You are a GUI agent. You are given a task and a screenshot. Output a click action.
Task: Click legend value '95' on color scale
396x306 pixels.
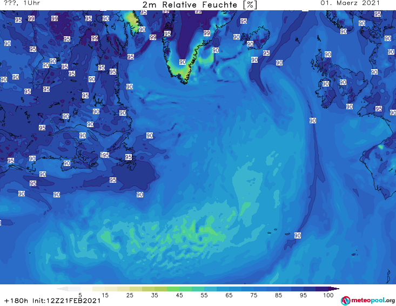[x=303, y=295]
